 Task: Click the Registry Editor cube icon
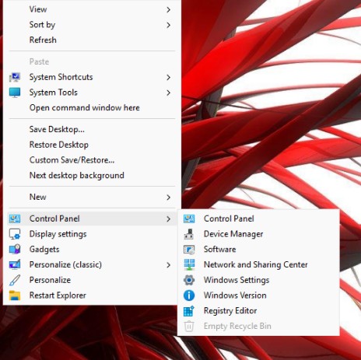(189, 311)
